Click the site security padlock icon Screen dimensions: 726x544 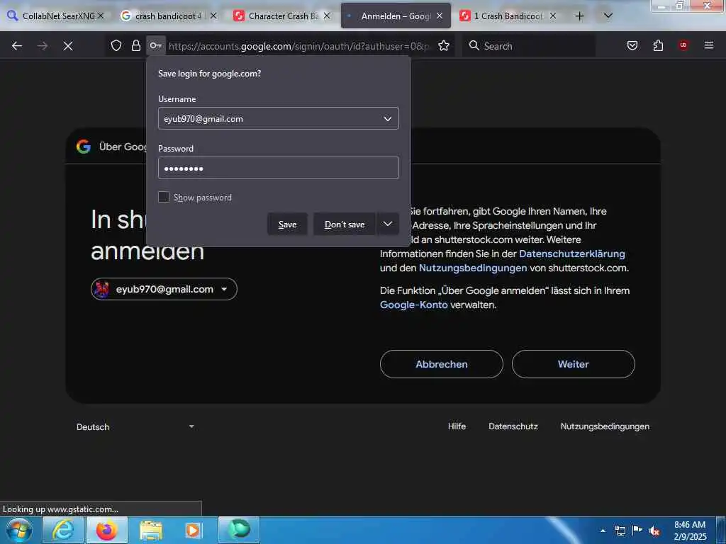point(135,46)
